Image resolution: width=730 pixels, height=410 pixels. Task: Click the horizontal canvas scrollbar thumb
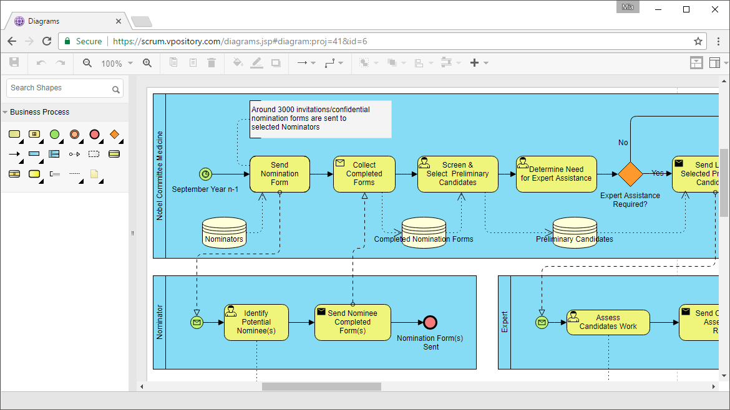321,387
